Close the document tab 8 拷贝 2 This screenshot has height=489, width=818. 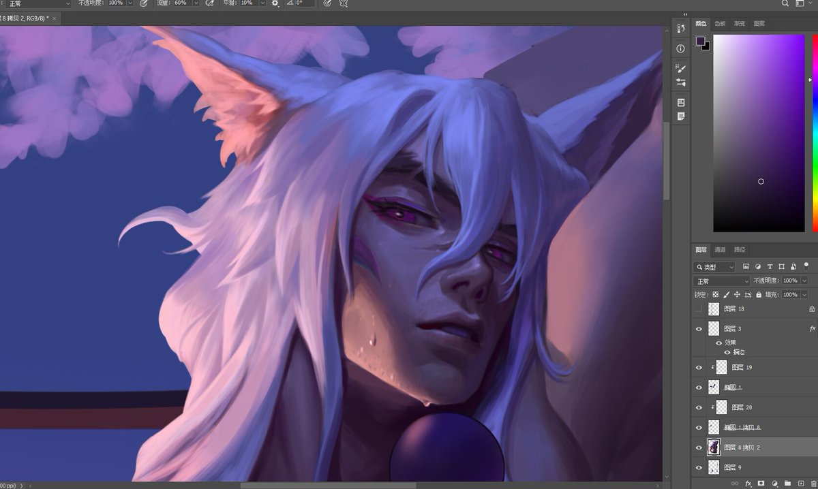[x=55, y=18]
